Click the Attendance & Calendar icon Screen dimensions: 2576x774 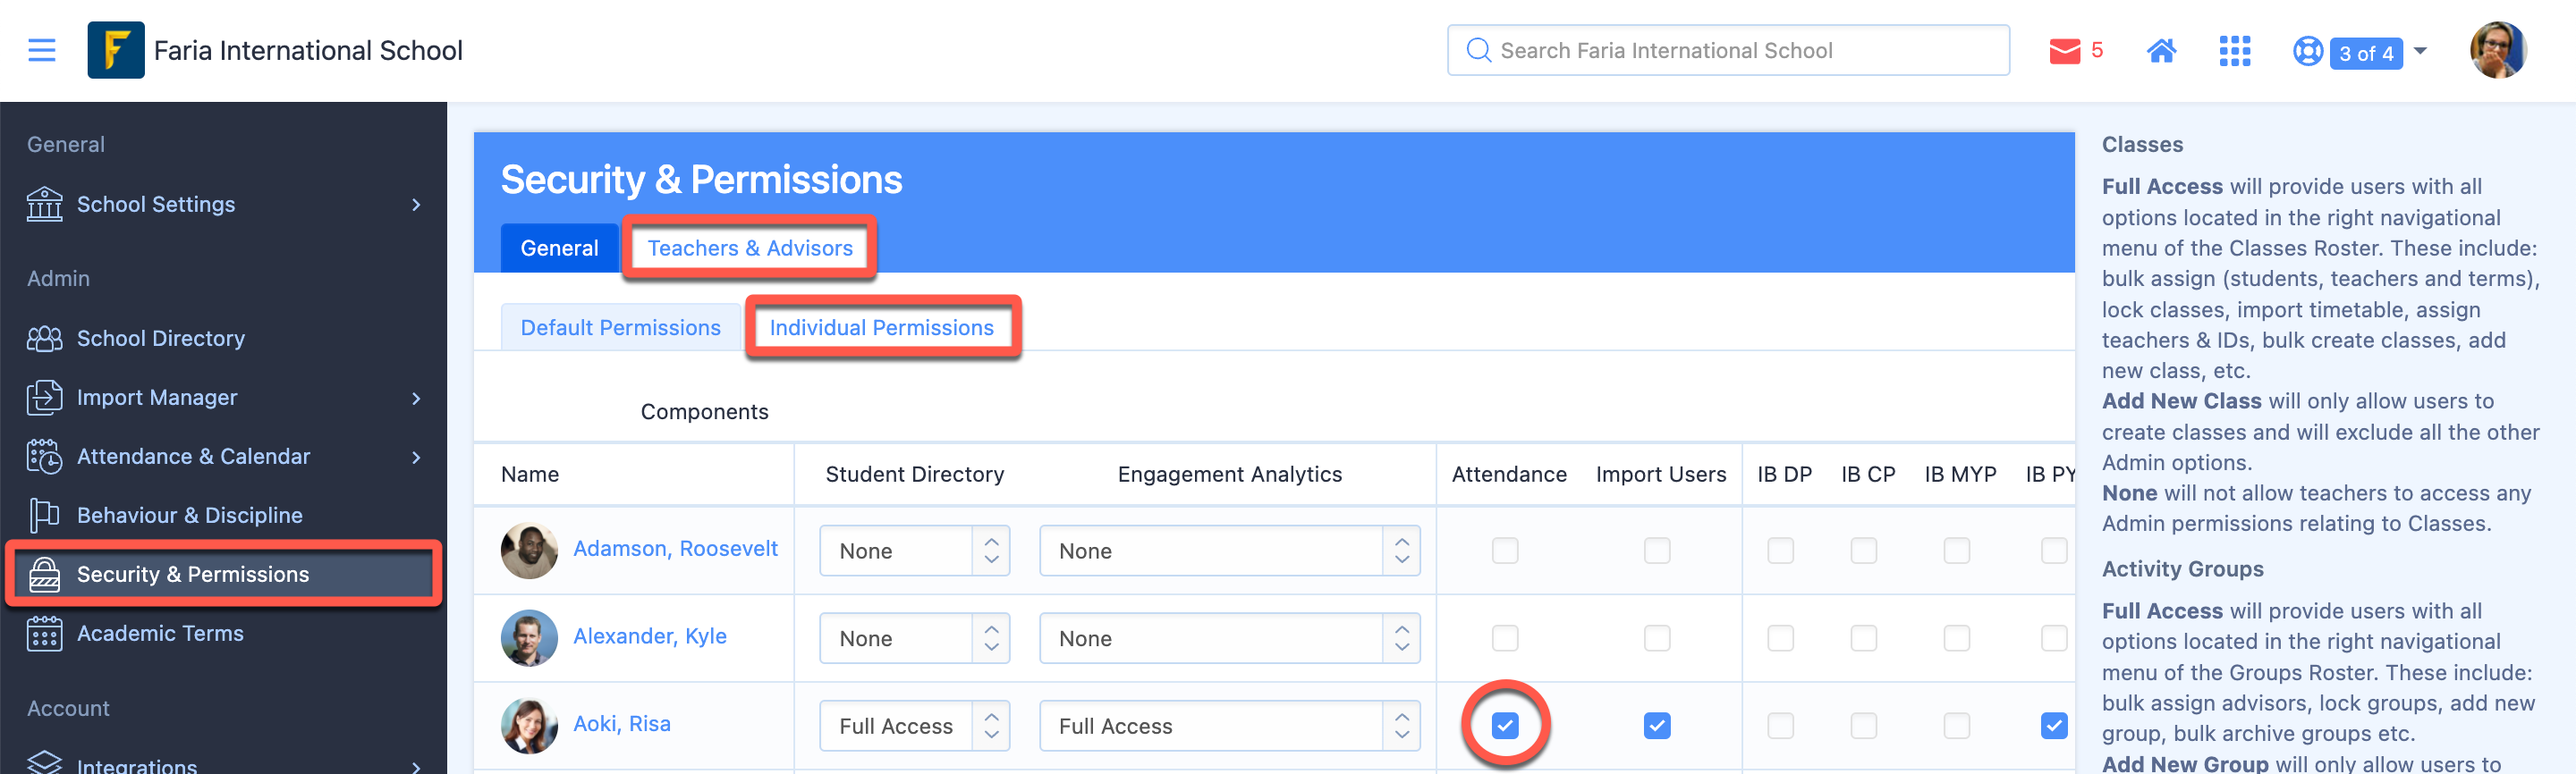click(44, 457)
